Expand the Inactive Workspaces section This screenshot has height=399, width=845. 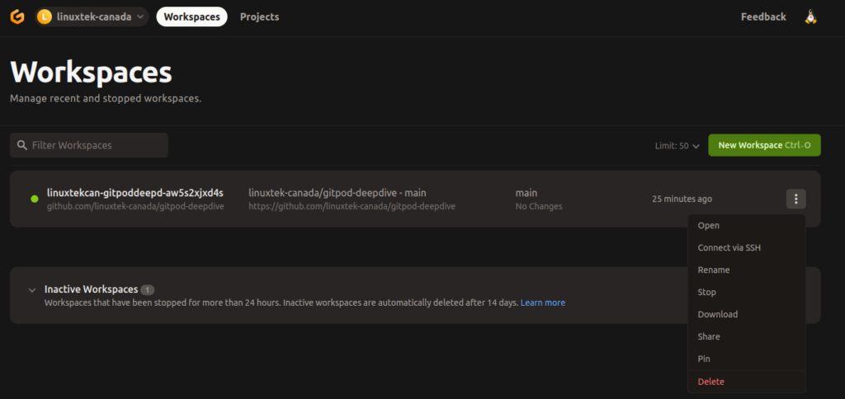32,290
